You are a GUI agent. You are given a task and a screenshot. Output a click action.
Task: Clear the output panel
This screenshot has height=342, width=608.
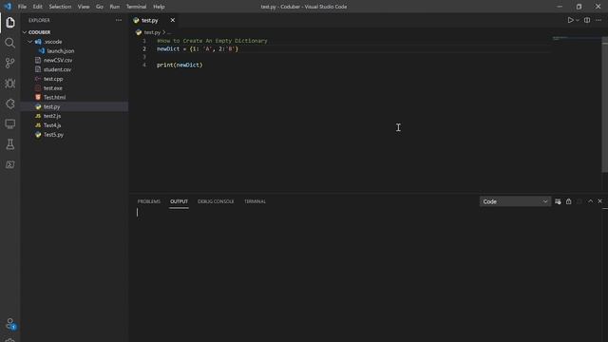(x=558, y=201)
